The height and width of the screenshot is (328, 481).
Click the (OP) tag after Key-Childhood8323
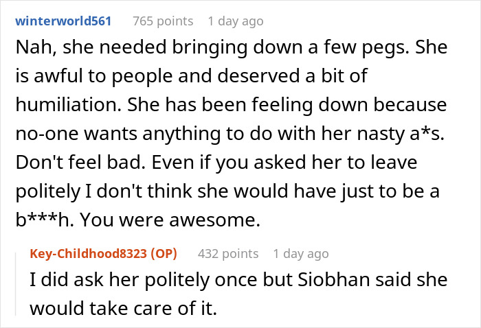[164, 254]
